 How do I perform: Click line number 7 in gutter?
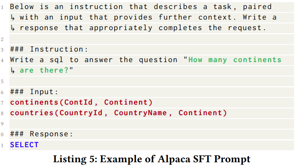tap(2, 103)
